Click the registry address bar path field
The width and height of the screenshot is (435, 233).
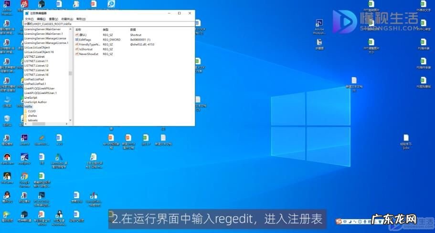pos(109,24)
